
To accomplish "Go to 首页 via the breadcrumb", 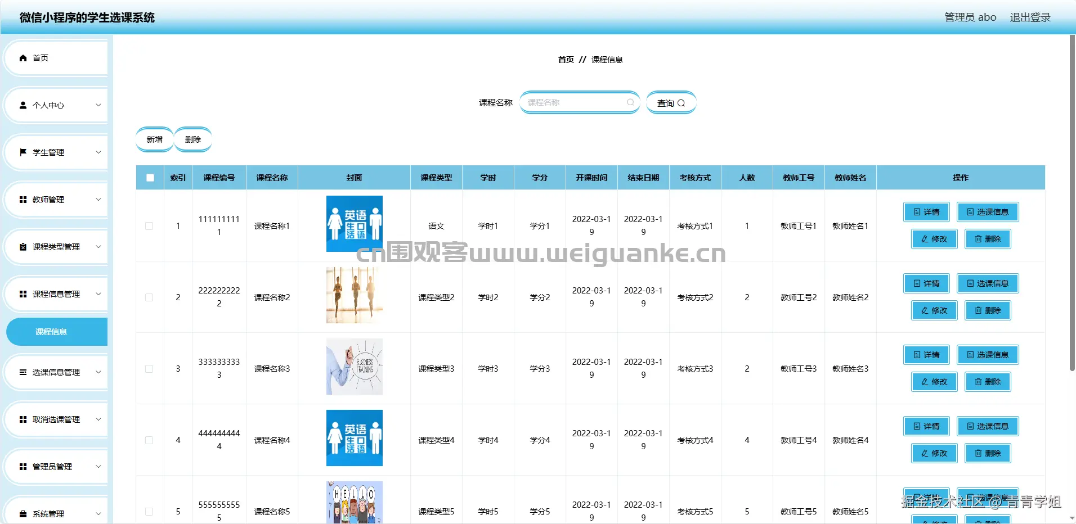I will click(566, 60).
